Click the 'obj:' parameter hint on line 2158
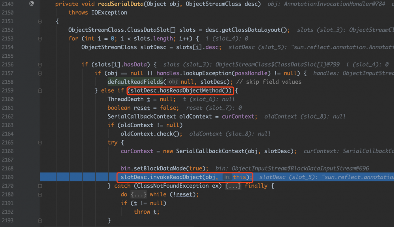394x227 pixels. pyautogui.click(x=173, y=82)
